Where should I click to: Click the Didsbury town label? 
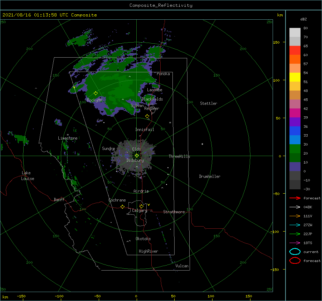[135, 160]
